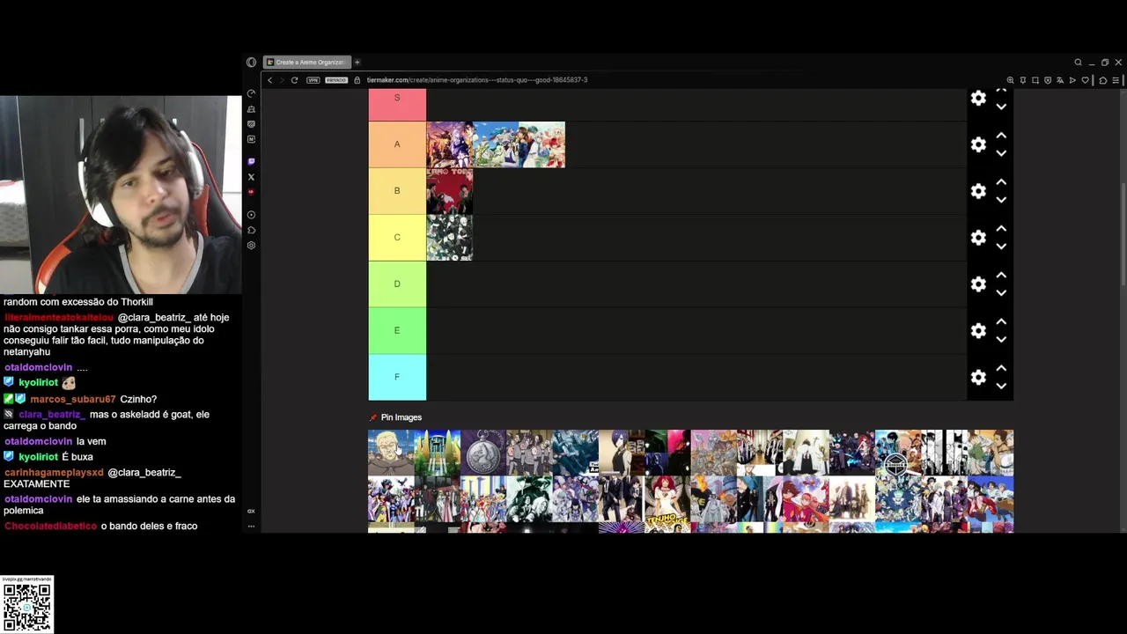Click chat username carinhagameplaysxd

(54, 473)
